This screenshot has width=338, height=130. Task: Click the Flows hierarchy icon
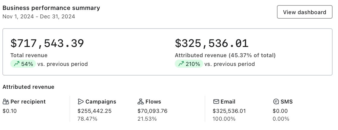pyautogui.click(x=141, y=102)
